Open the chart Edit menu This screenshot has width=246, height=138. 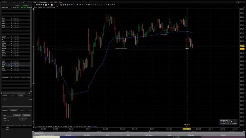(55, 2)
